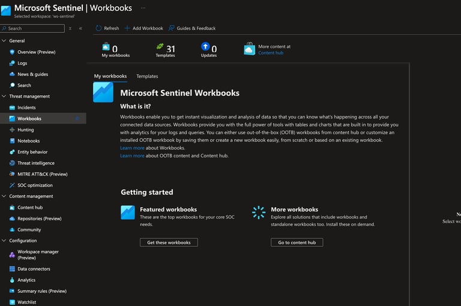Click the Incidents icon in sidebar
The width and height of the screenshot is (461, 306).
(x=12, y=108)
